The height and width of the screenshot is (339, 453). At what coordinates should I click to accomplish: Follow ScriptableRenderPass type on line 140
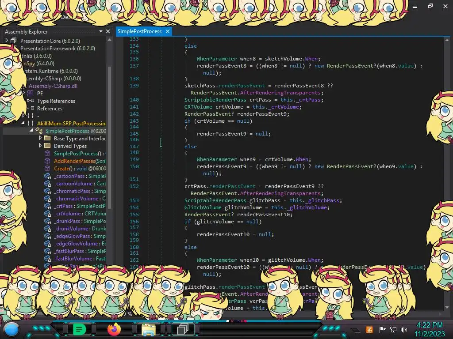(215, 100)
